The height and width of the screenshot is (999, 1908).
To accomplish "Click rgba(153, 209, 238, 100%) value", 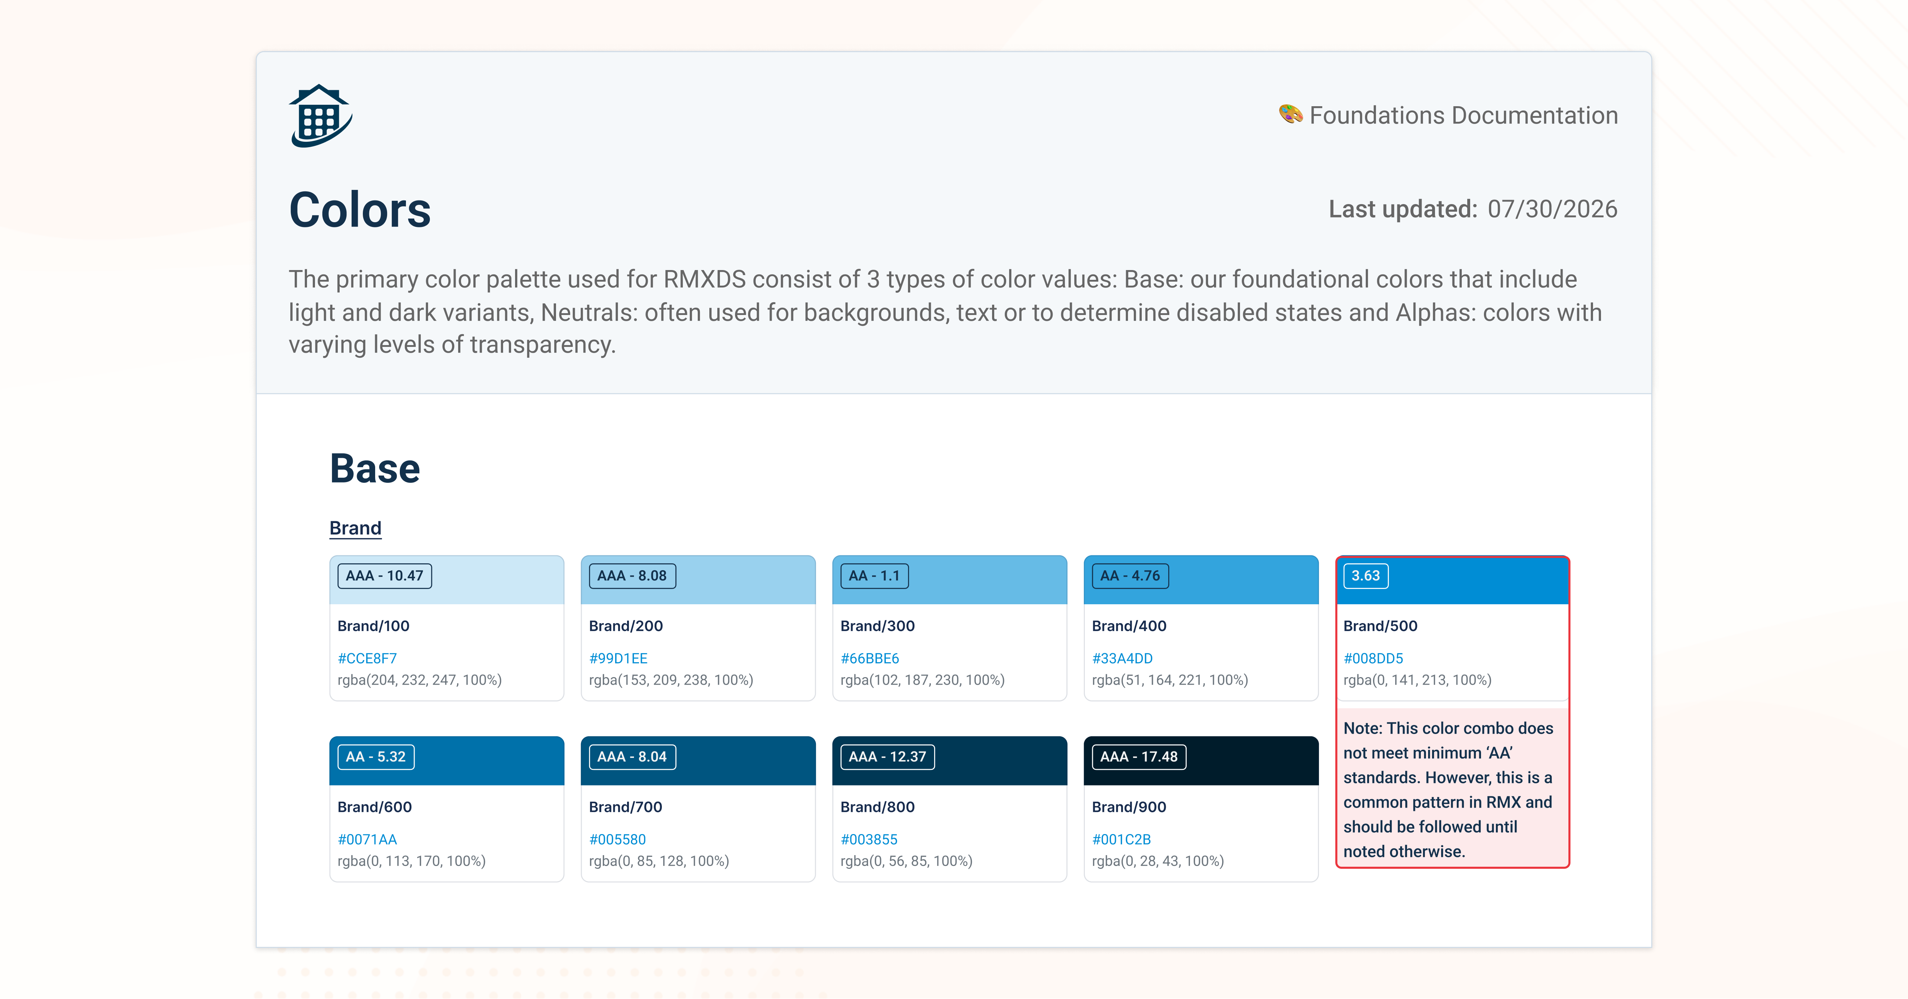I will click(671, 680).
